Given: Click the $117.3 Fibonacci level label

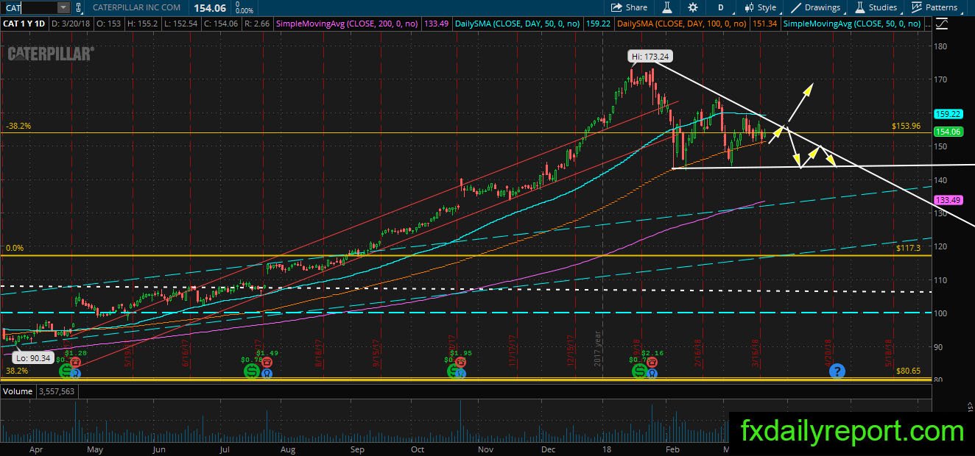Looking at the screenshot, I should coord(909,249).
